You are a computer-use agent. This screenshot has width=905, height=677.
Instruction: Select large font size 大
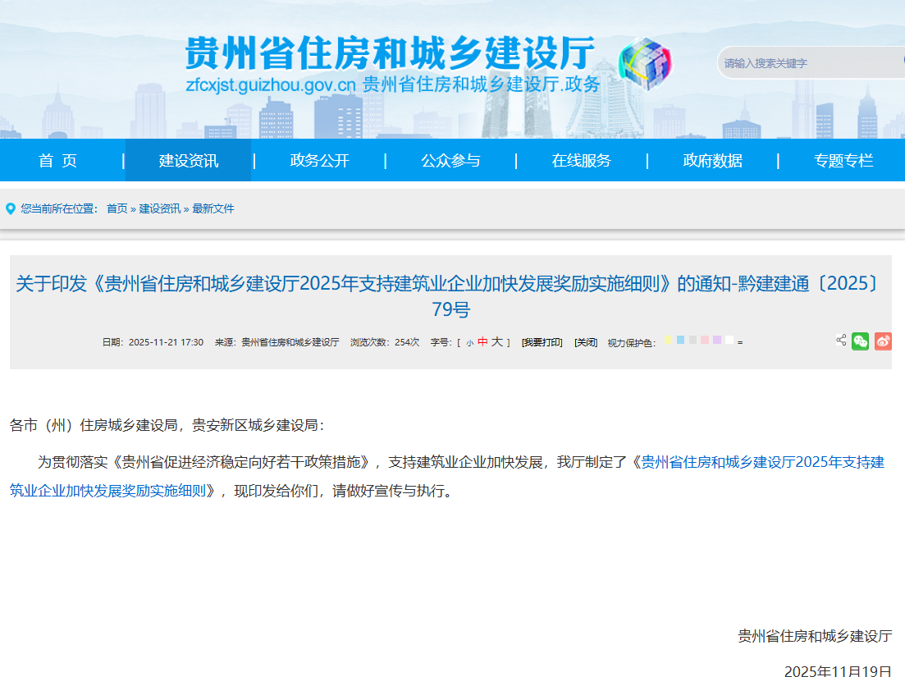click(497, 342)
